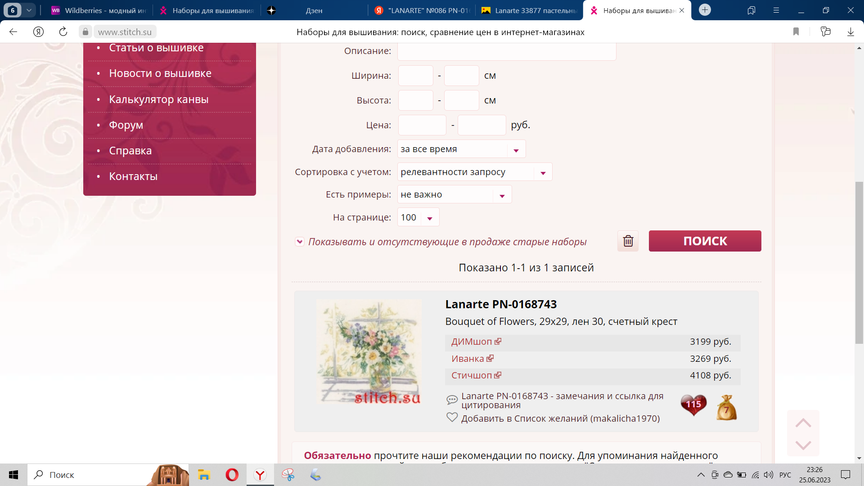Click the speech bubble comments icon
Image resolution: width=864 pixels, height=486 pixels.
(452, 400)
